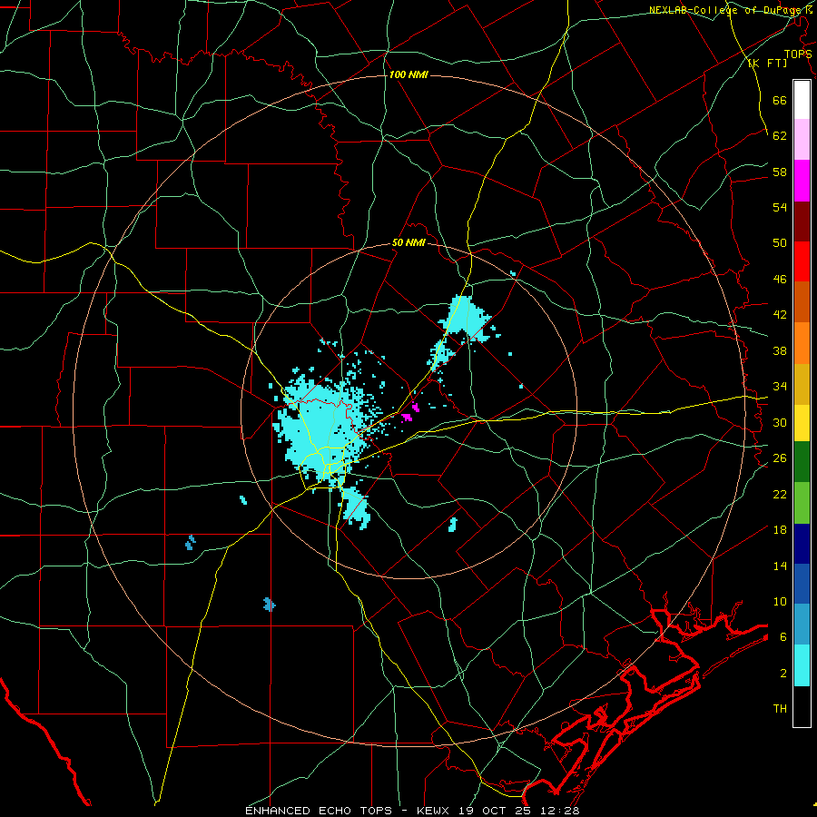Click the "ENHANCED ECHO TOPS" product title
The width and height of the screenshot is (817, 817).
click(319, 811)
